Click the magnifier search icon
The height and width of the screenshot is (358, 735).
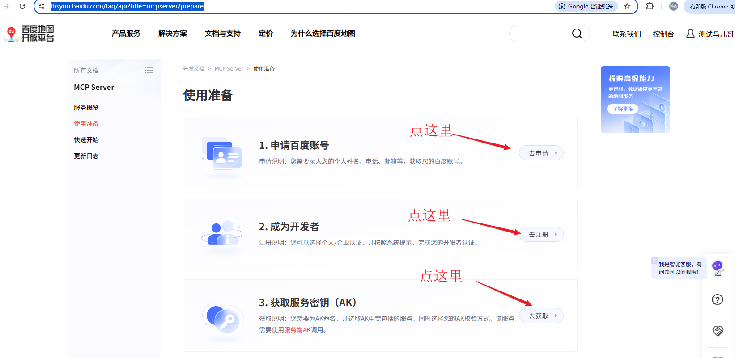point(577,34)
